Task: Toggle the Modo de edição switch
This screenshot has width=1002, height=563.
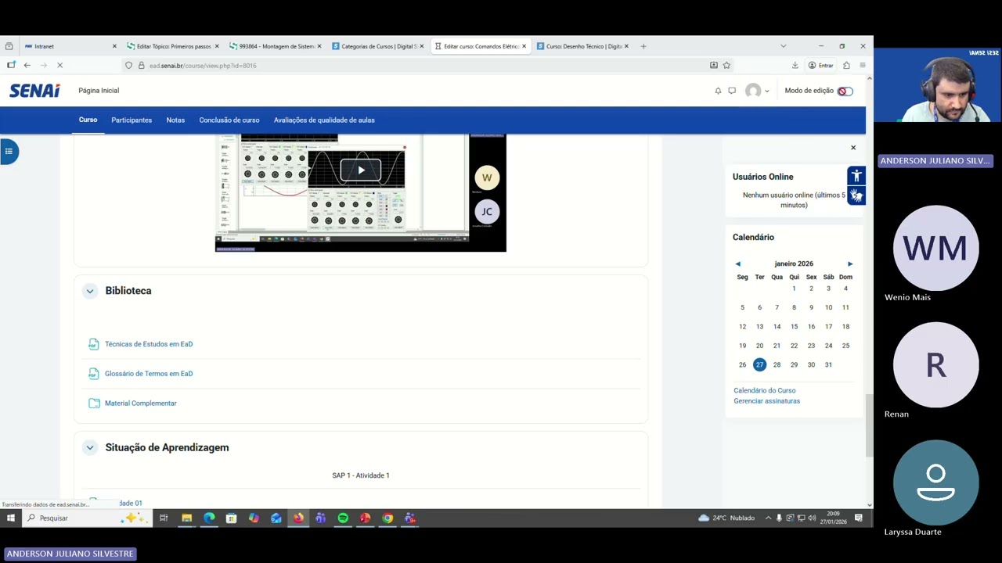Action: tap(845, 91)
